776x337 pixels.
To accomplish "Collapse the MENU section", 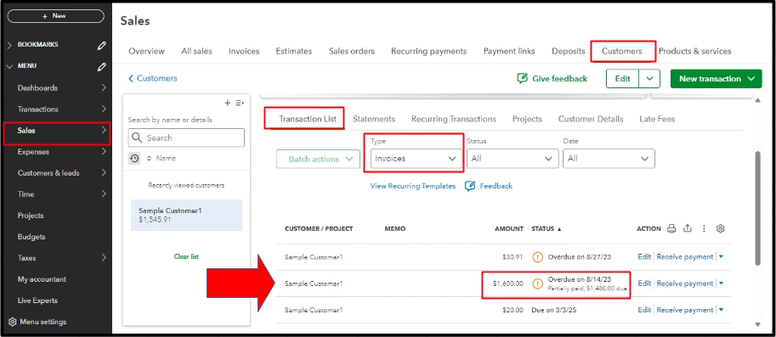I will [x=10, y=66].
